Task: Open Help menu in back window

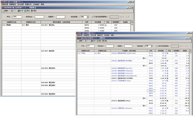Action: pos(42,4)
